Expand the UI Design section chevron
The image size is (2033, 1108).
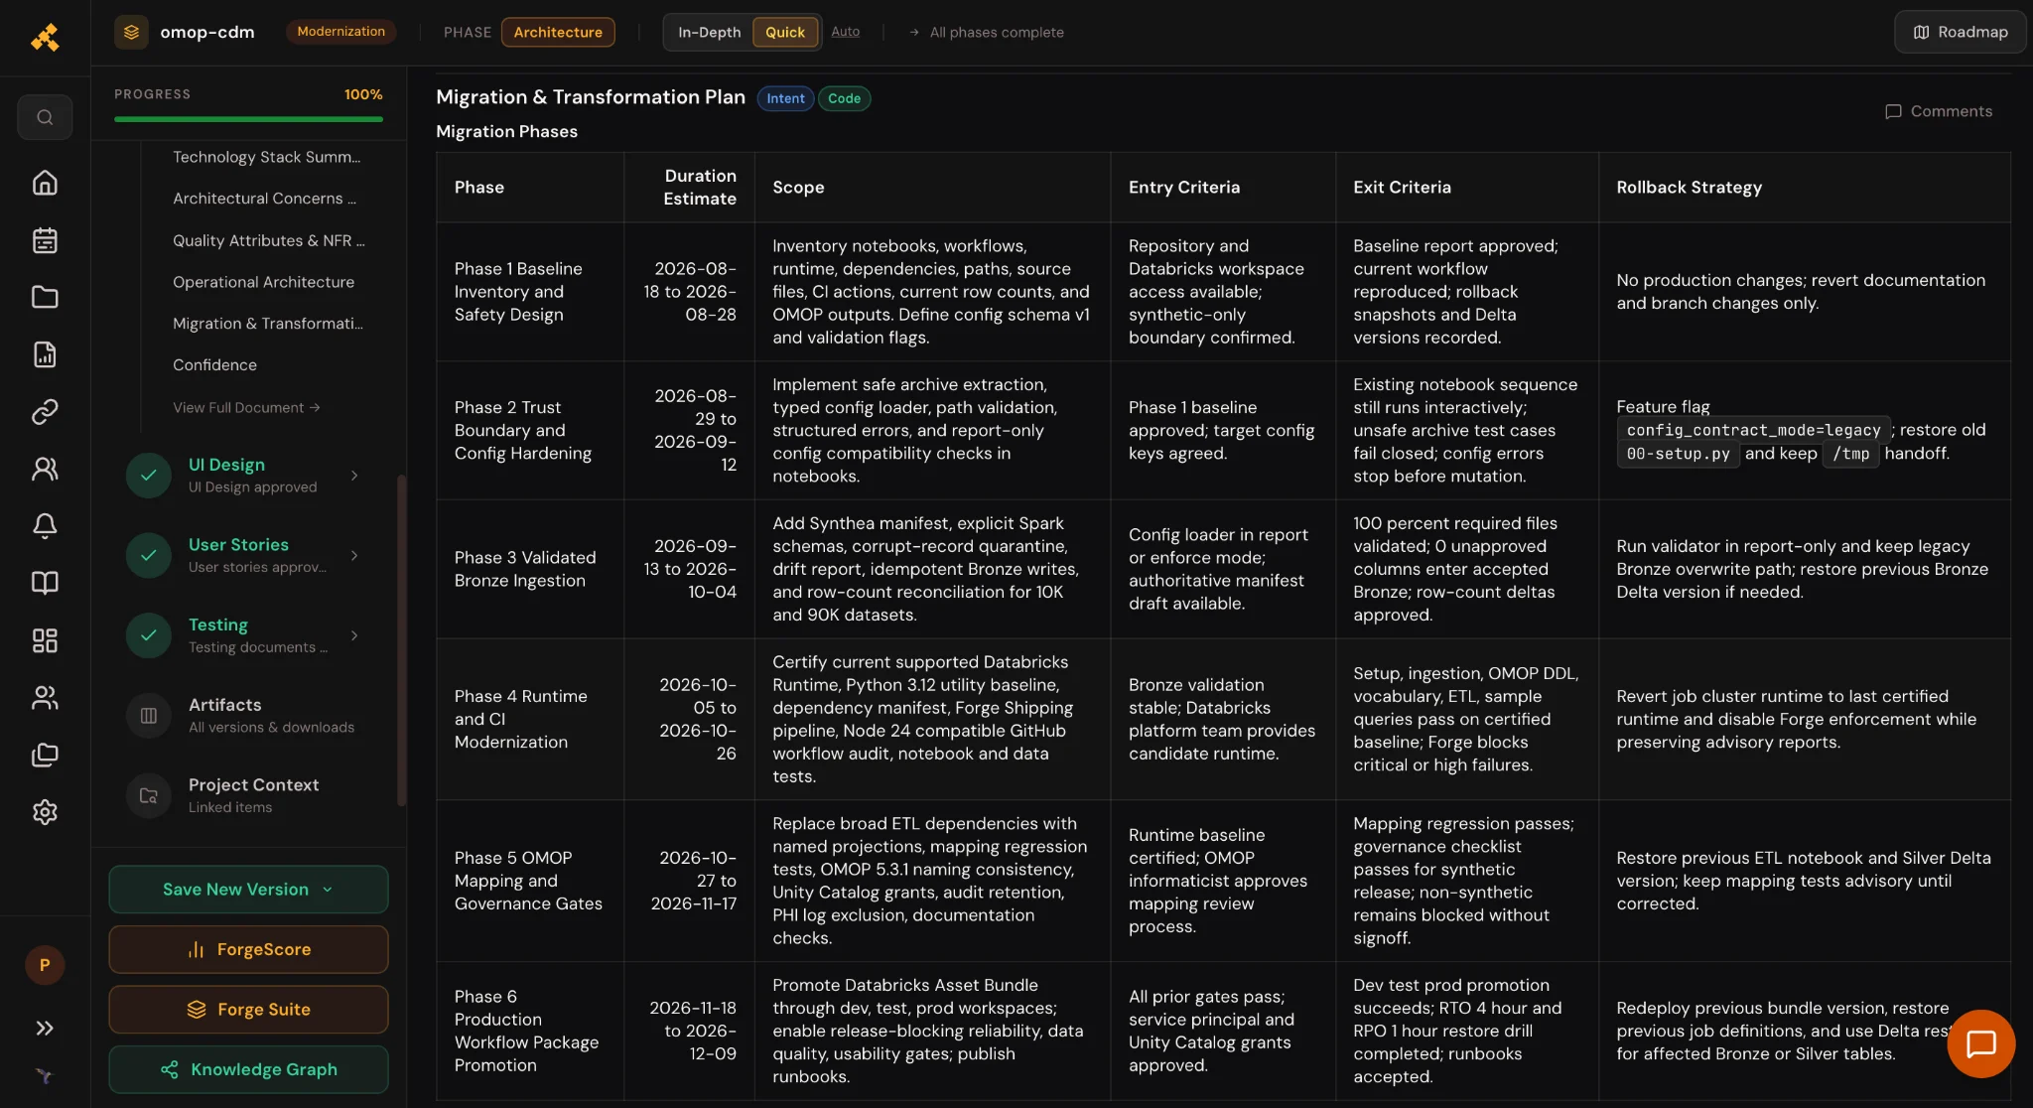tap(354, 476)
